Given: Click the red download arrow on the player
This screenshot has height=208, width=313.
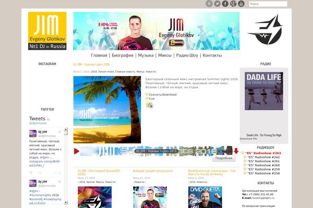Looking at the screenshot, I should coord(236,151).
